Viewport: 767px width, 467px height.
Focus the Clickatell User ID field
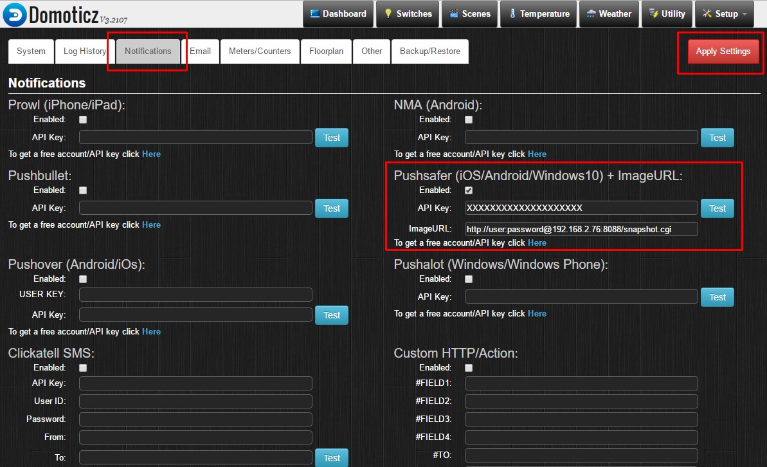click(x=195, y=401)
